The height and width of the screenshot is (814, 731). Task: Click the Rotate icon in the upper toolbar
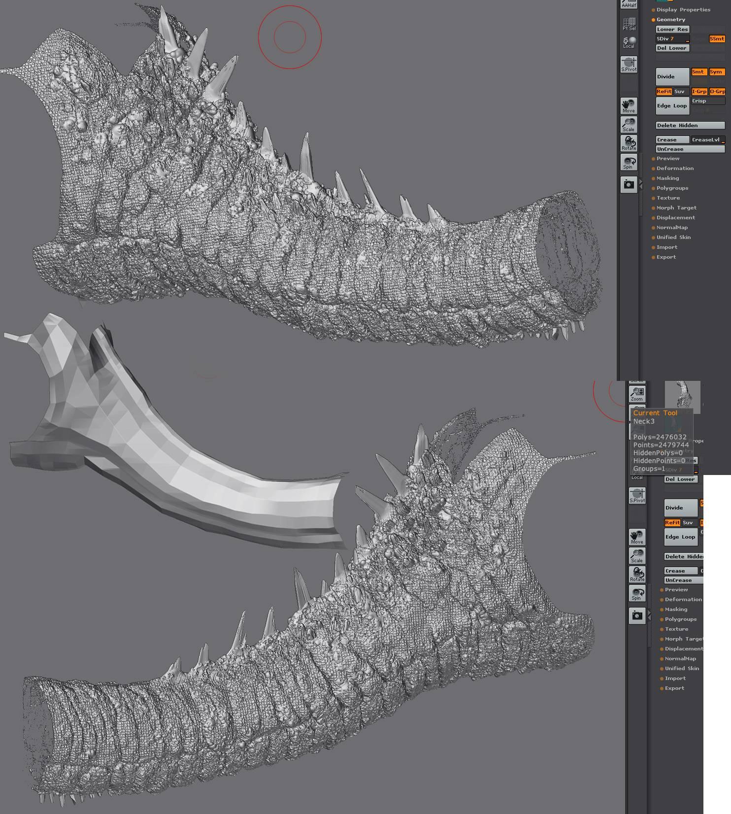click(629, 143)
